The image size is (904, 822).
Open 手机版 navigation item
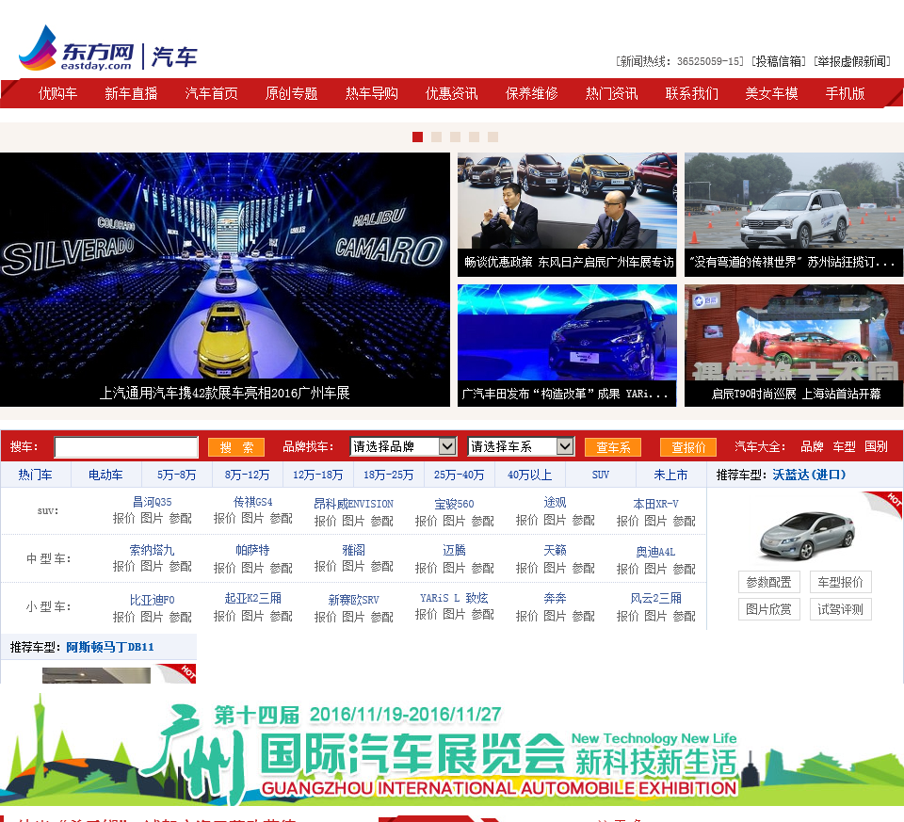coord(845,93)
